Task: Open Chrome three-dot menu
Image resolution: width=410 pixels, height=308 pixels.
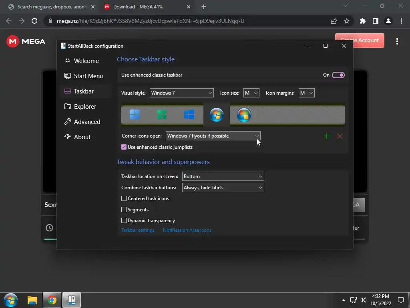Action: pyautogui.click(x=401, y=21)
